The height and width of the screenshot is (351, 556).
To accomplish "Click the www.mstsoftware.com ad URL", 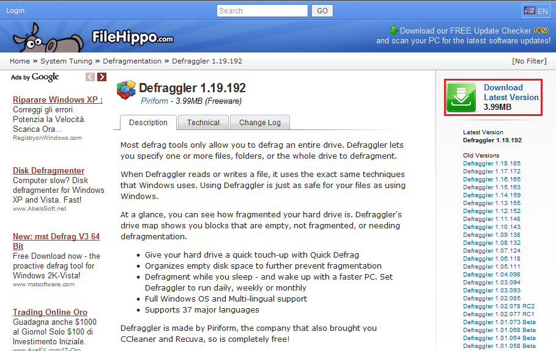I will (x=43, y=284).
